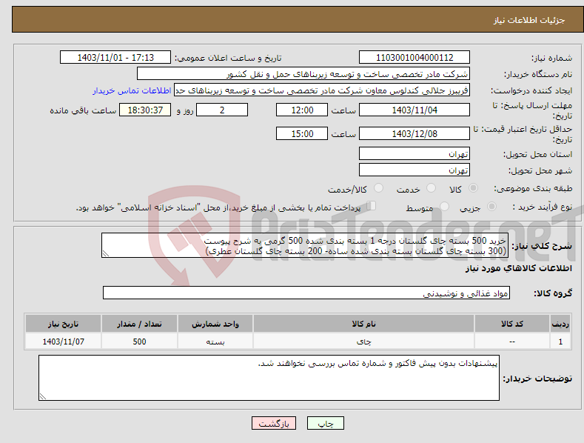Click the گروه کالا label
This screenshot has width=584, height=443.
pos(553,293)
